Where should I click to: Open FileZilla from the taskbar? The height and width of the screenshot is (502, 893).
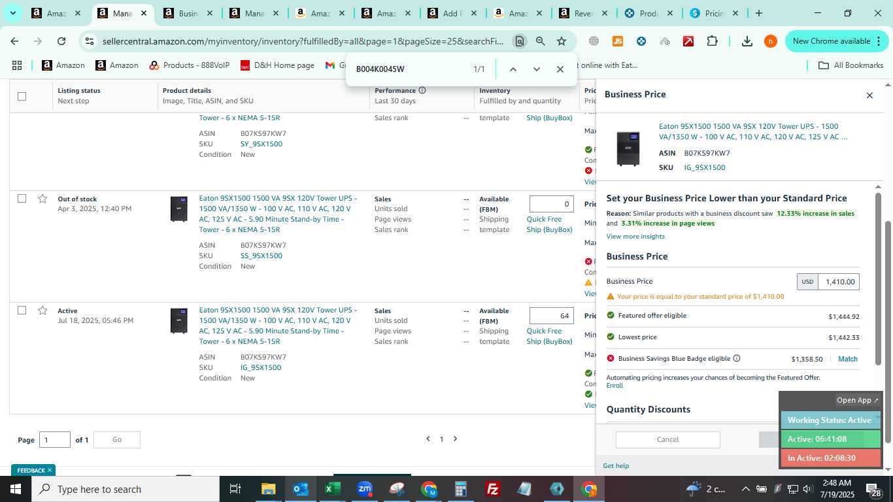pyautogui.click(x=493, y=489)
